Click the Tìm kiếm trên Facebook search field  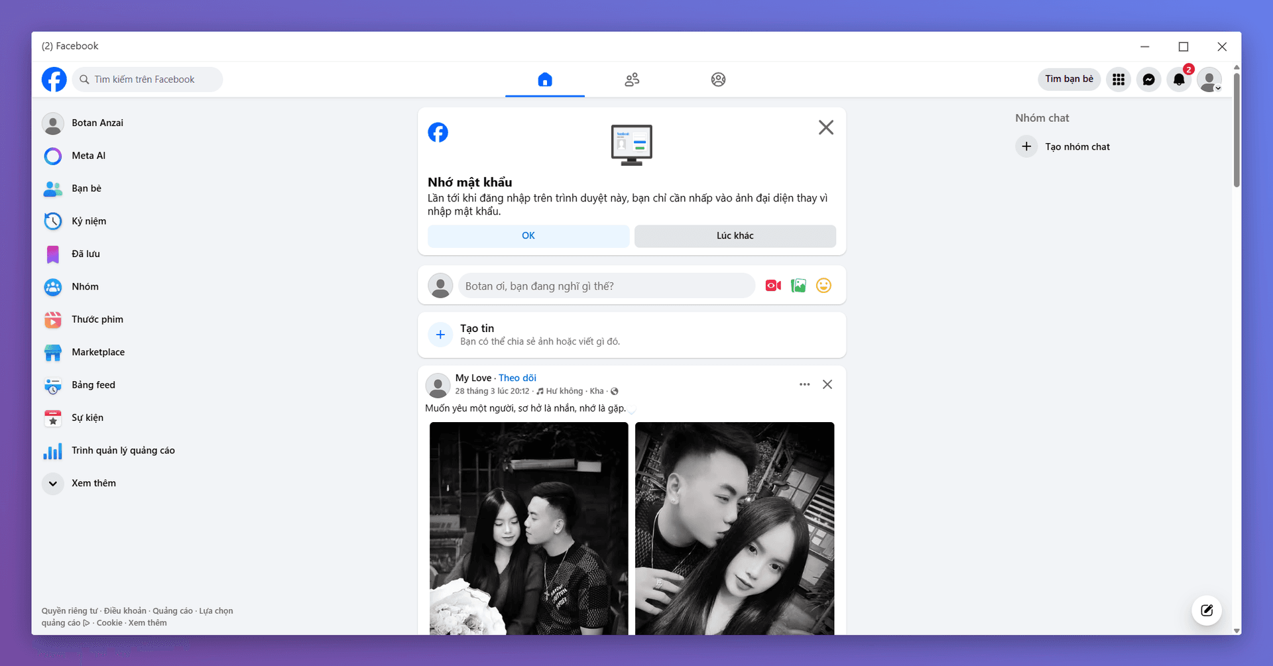[147, 80]
